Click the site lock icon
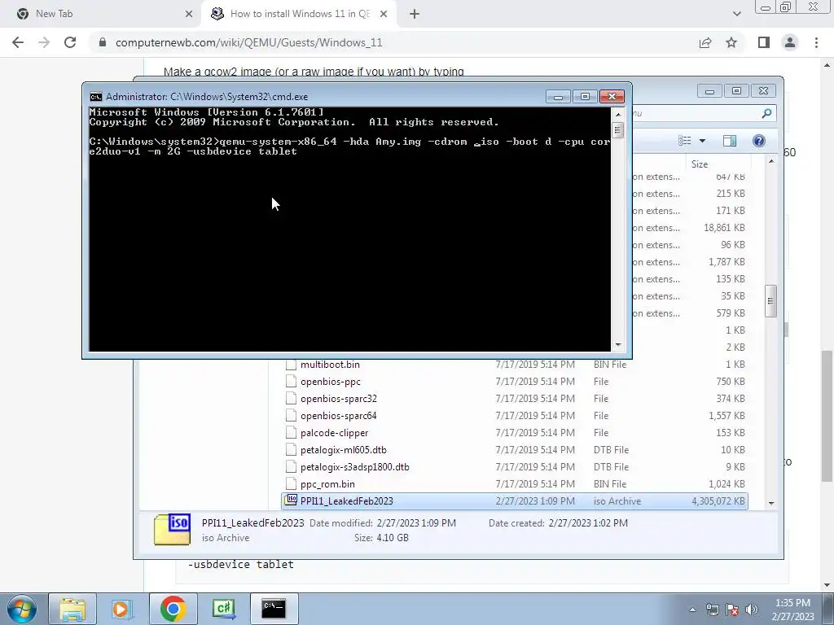The width and height of the screenshot is (834, 625). (103, 42)
